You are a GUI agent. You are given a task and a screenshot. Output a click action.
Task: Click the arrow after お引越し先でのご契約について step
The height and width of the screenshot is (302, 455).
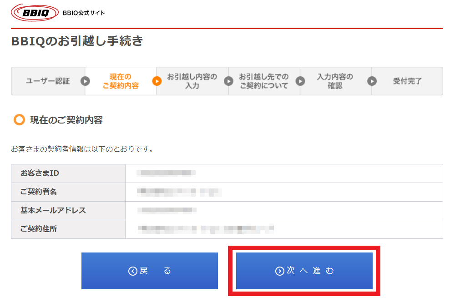pos(300,81)
